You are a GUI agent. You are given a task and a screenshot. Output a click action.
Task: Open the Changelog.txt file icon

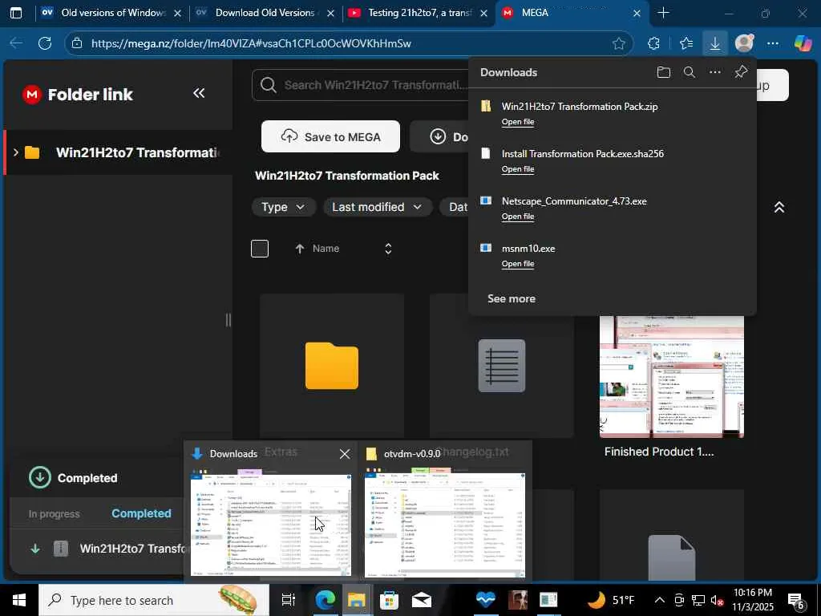[502, 366]
